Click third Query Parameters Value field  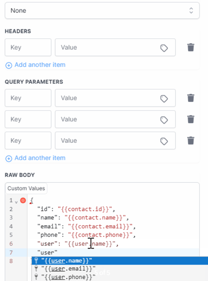point(115,141)
